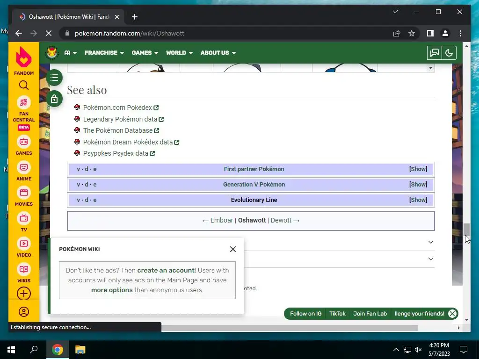Click the 'v' view link on the Generation V Pokémon navbox

pyautogui.click(x=79, y=184)
